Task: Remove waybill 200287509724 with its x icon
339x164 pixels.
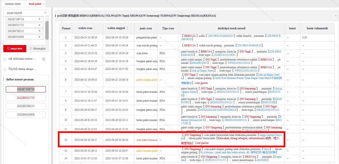Action: [x=39, y=19]
